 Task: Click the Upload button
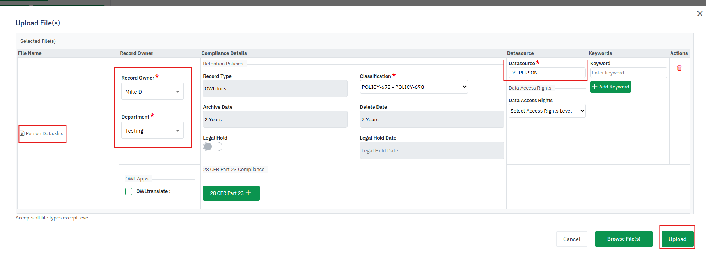[x=677, y=239]
